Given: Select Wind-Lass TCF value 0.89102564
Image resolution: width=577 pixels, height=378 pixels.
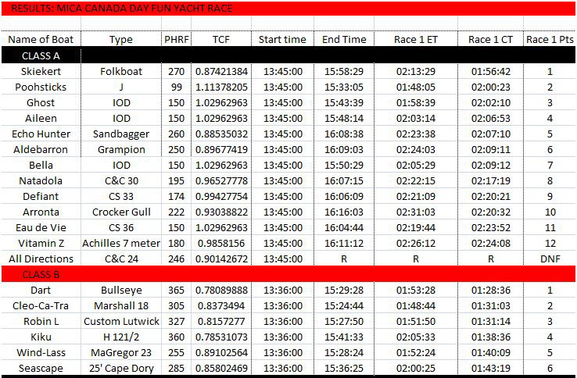Looking at the screenshot, I should [220, 352].
